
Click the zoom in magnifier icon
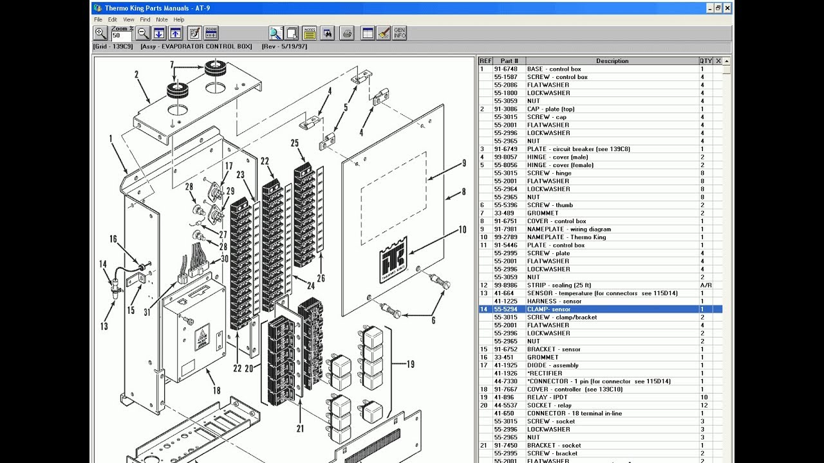pyautogui.click(x=100, y=33)
